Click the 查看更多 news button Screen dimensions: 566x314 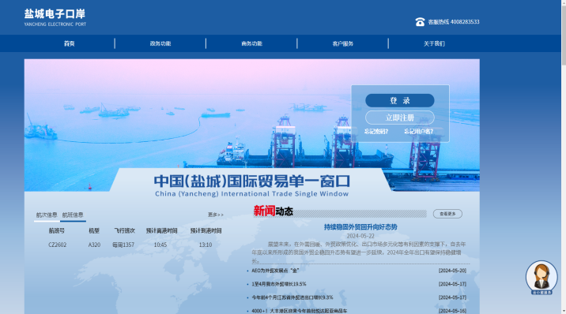tap(447, 214)
